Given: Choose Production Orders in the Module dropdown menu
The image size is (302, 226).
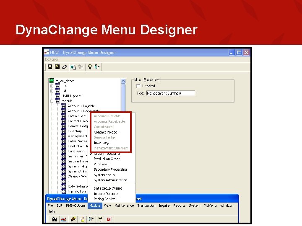Looking at the screenshot, I should [x=107, y=159].
